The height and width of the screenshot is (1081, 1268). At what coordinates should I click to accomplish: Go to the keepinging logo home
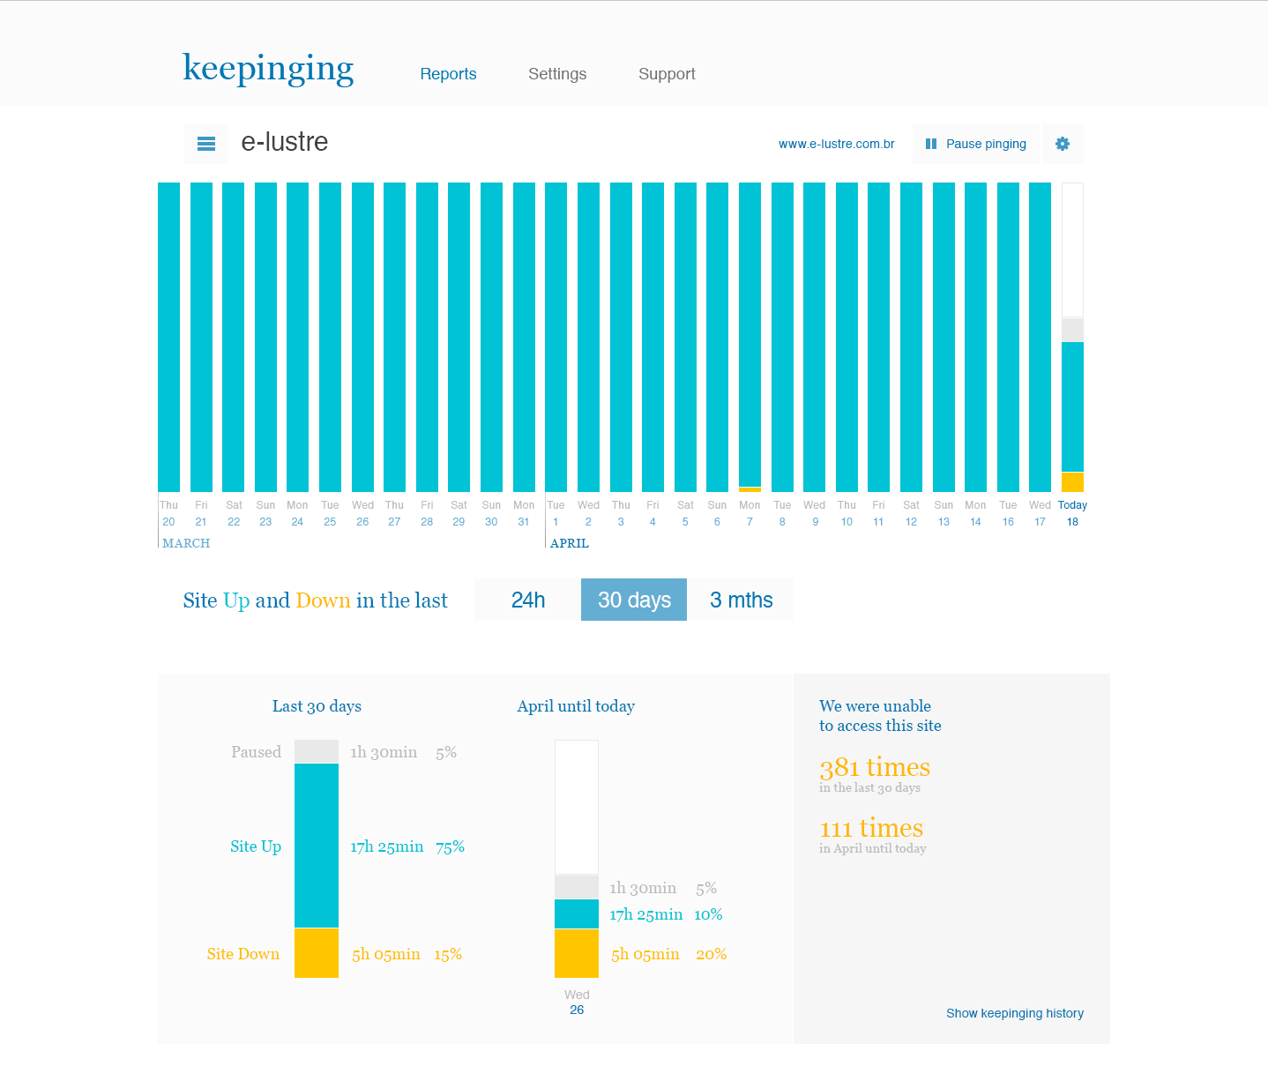268,69
